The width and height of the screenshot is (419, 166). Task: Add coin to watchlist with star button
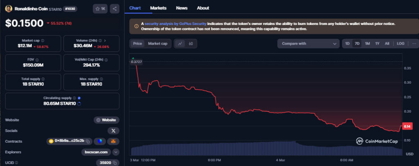tap(100, 9)
